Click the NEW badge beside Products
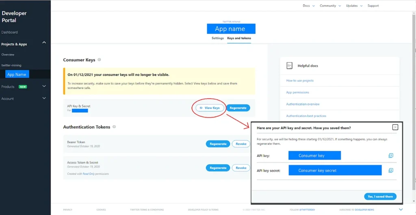The height and width of the screenshot is (215, 416). [23, 86]
